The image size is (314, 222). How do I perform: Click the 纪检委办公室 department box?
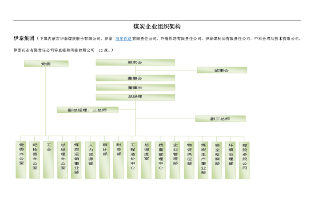point(35,160)
